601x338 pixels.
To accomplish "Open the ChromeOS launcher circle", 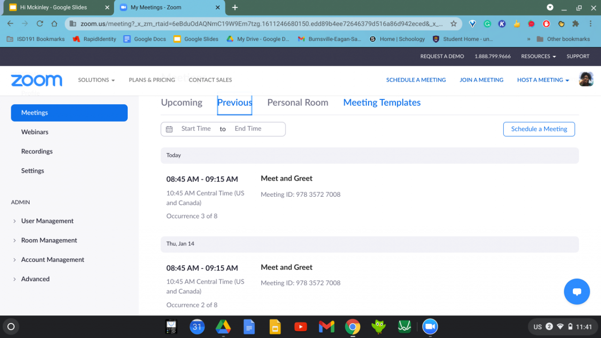I will (11, 327).
